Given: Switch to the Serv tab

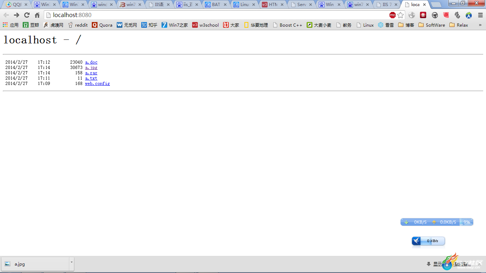Looking at the screenshot, I should tap(301, 5).
